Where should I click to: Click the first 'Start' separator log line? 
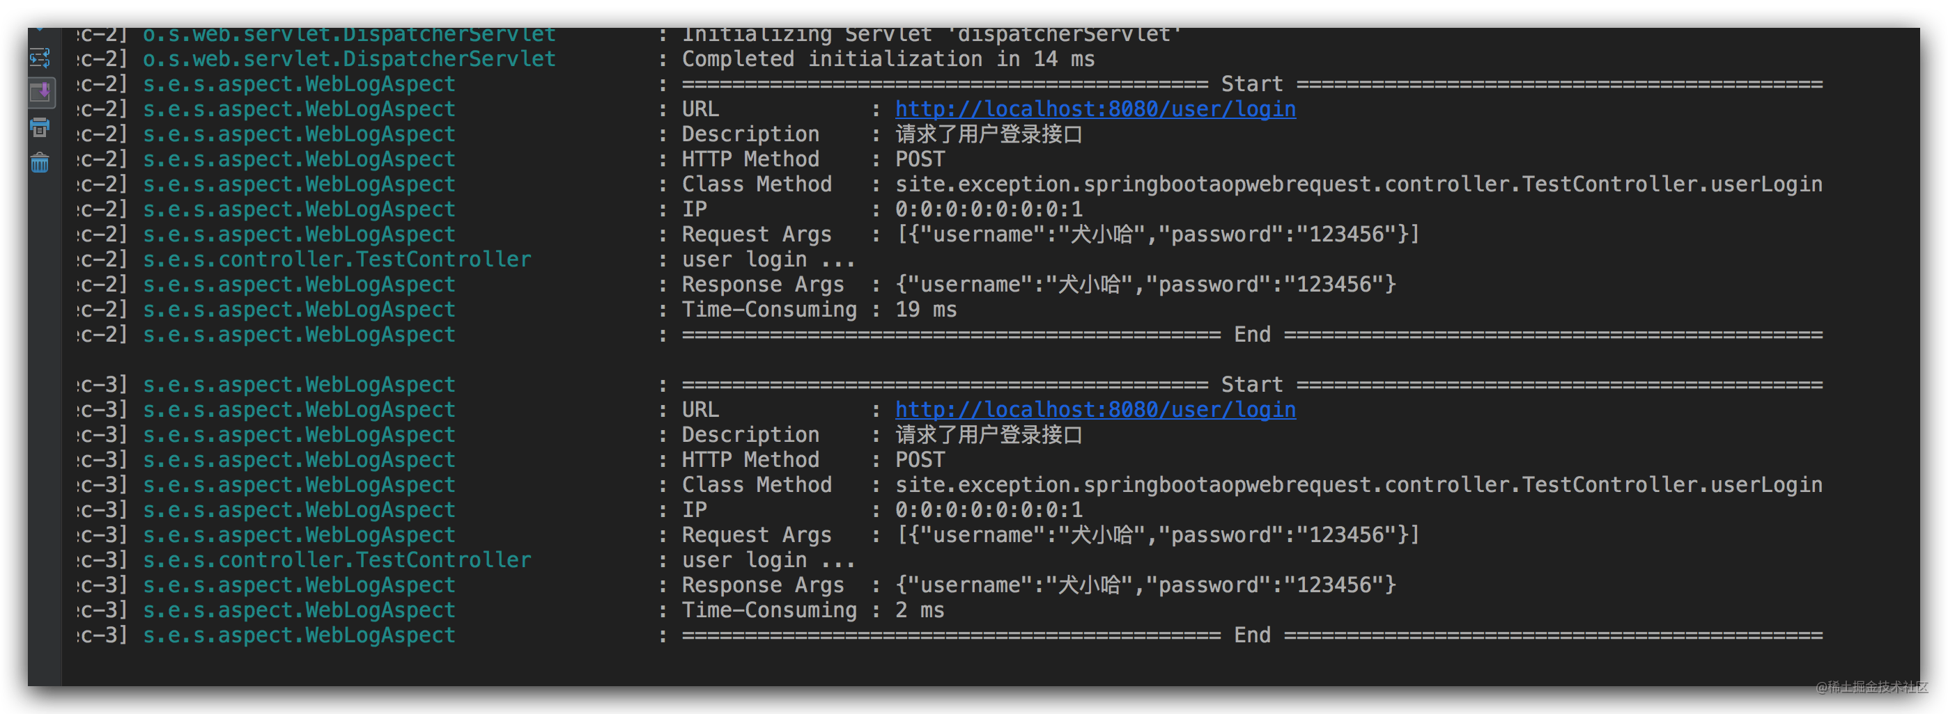pos(1252,85)
